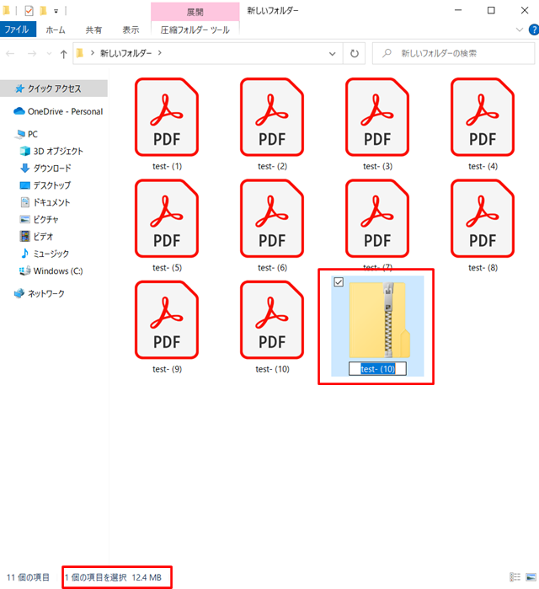This screenshot has height=589, width=539.
Task: Select the test- (7) PDF icon
Action: pyautogui.click(x=377, y=218)
